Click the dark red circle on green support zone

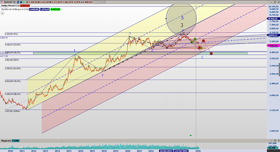point(211,54)
